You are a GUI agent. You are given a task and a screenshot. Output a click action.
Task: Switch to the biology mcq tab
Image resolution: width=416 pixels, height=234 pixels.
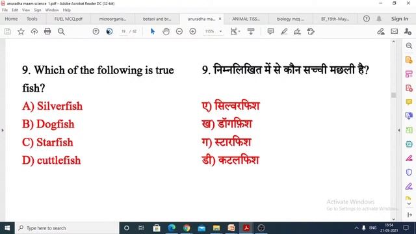pyautogui.click(x=291, y=19)
